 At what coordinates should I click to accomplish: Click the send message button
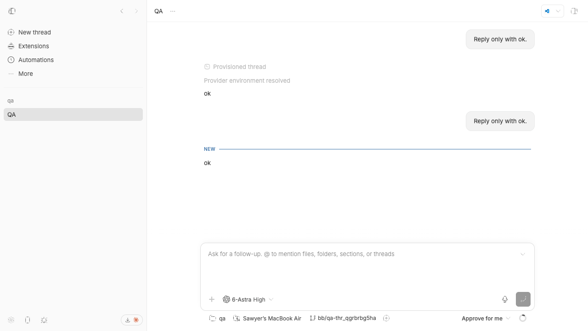click(523, 299)
